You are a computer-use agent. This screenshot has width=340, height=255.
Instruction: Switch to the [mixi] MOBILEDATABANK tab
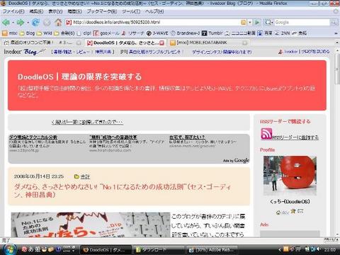coord(208,42)
